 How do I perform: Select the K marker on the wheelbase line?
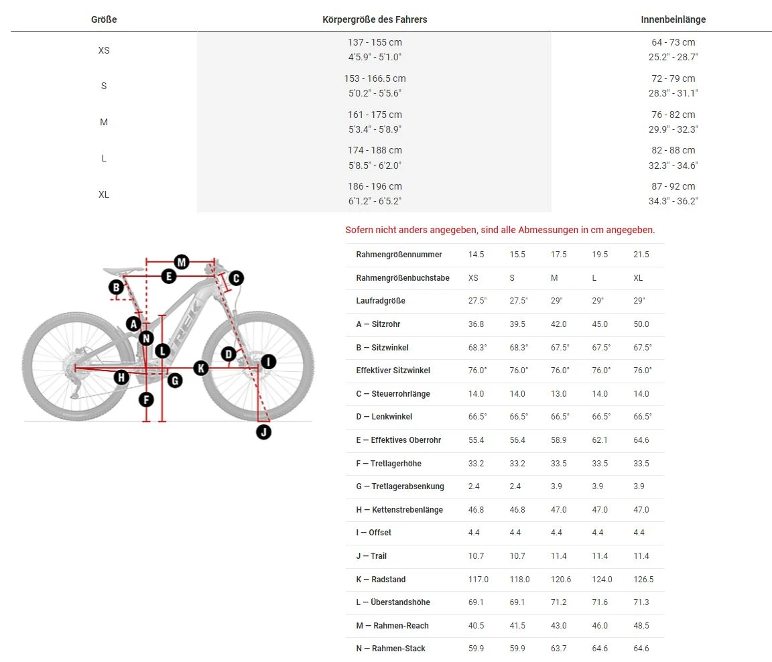point(200,367)
